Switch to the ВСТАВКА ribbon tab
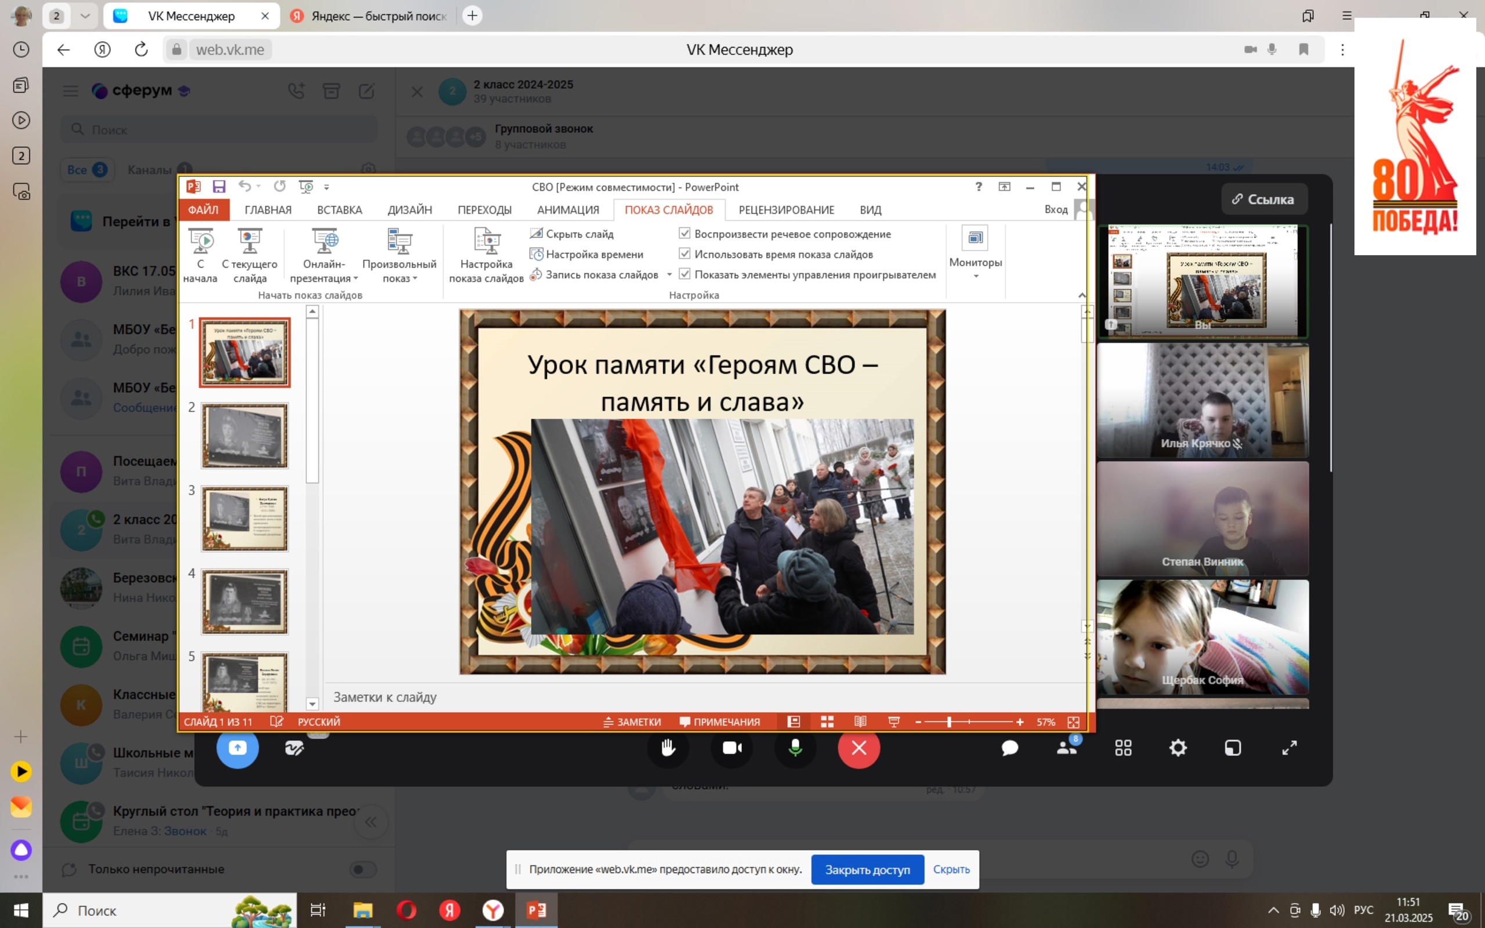The width and height of the screenshot is (1485, 928). (x=339, y=210)
